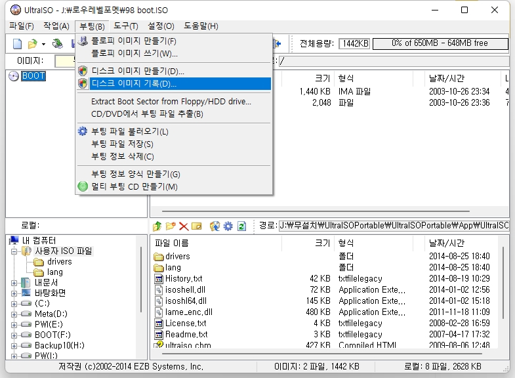Choose CD/DVD에서 부팅 파일 추출(B)
Viewport: 515px width, 378px height.
tap(174, 114)
